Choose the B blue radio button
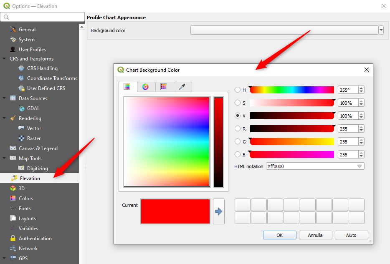390x264 pixels. coord(238,155)
